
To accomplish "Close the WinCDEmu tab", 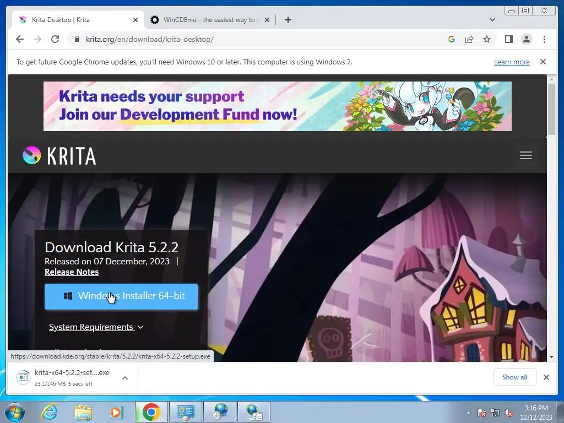I will pos(267,20).
